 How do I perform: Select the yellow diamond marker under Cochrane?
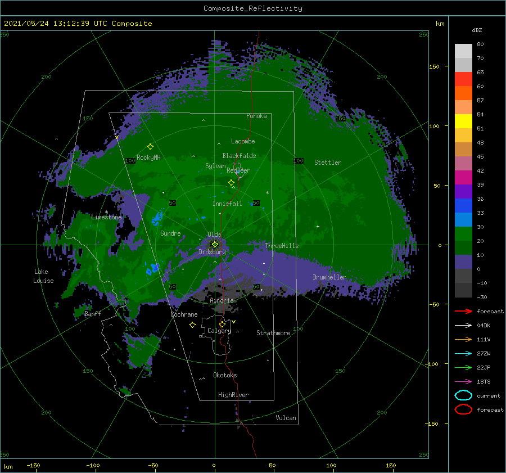click(x=192, y=325)
